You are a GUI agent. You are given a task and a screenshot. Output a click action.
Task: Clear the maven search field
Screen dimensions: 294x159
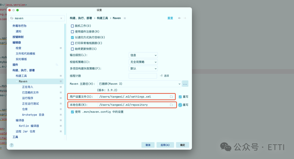[x=61, y=18]
